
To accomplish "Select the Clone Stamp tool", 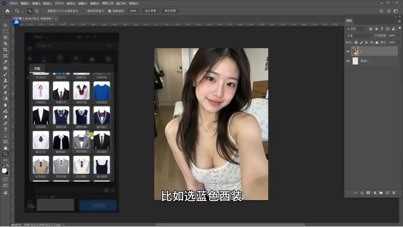I will click(x=5, y=80).
